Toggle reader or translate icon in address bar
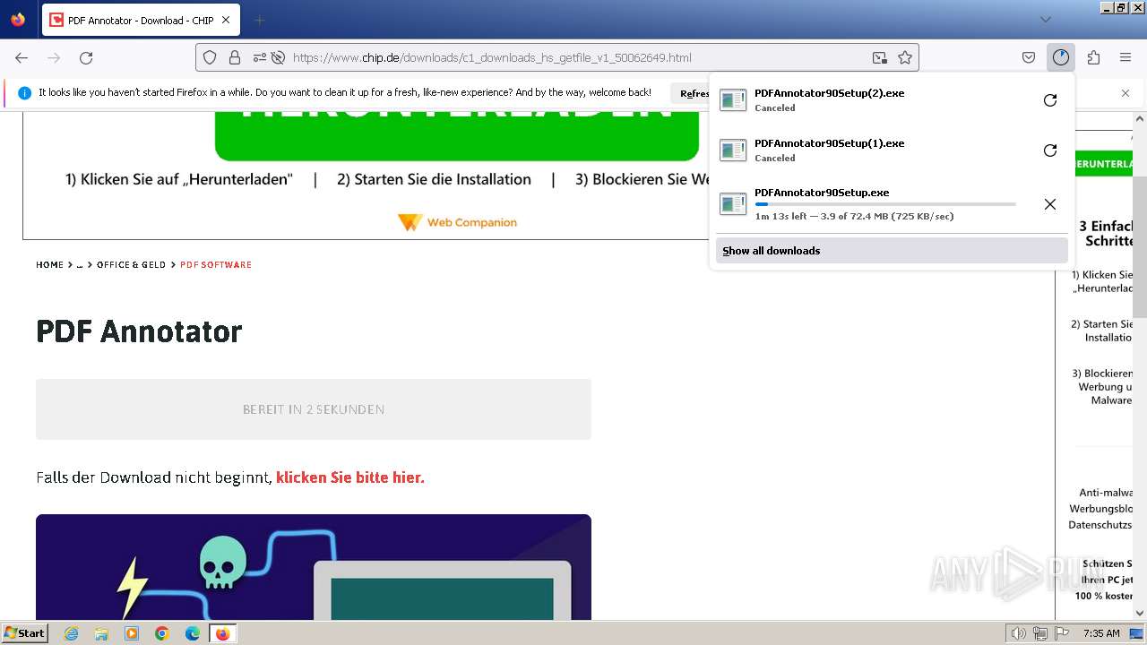Image resolution: width=1147 pixels, height=645 pixels. pyautogui.click(x=880, y=57)
